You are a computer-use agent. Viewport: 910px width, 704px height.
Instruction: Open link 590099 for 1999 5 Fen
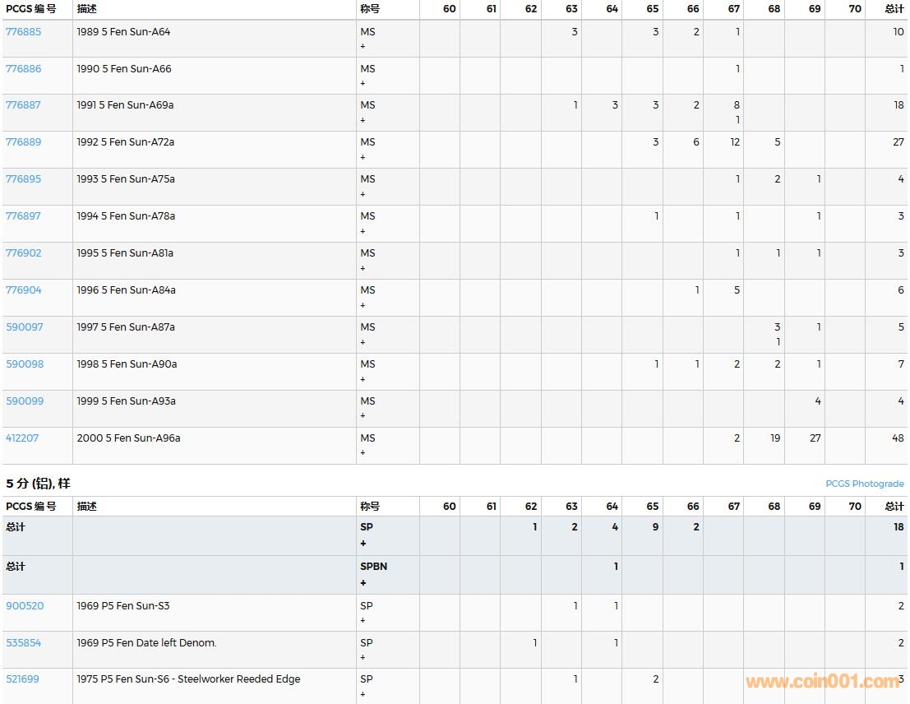pyautogui.click(x=24, y=401)
